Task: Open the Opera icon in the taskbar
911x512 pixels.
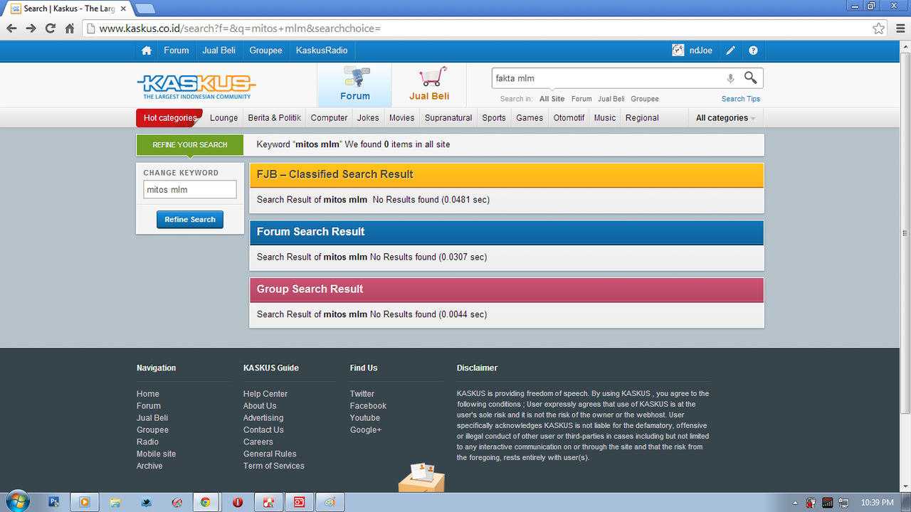Action: point(238,502)
